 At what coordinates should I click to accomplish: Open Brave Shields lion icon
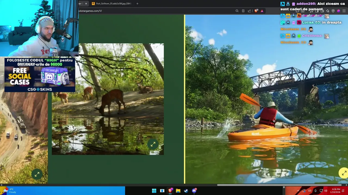256,11
